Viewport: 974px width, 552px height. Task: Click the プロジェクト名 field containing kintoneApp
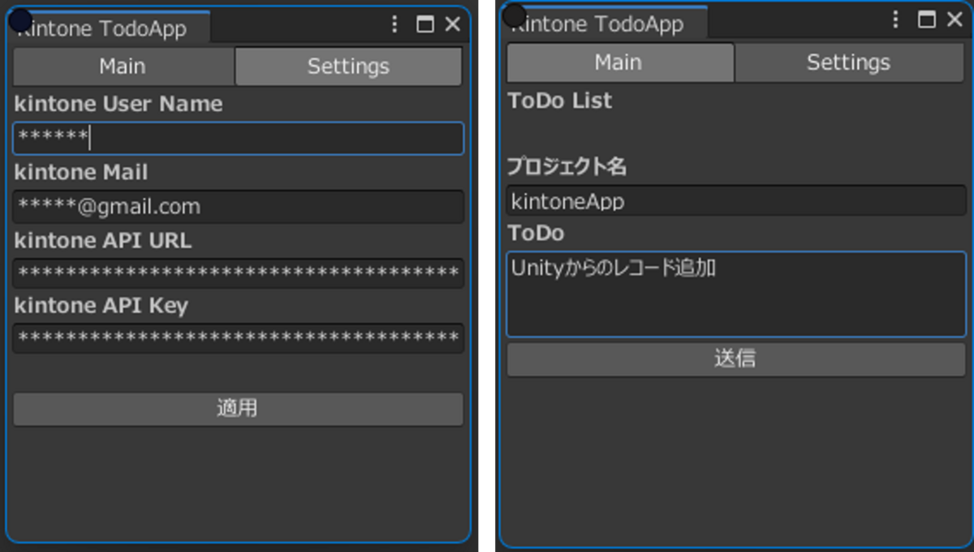(x=735, y=201)
